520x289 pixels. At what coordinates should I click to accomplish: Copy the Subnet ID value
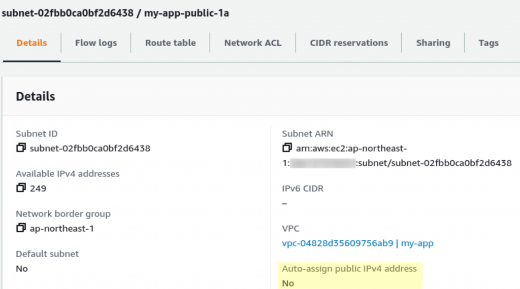pyautogui.click(x=21, y=148)
